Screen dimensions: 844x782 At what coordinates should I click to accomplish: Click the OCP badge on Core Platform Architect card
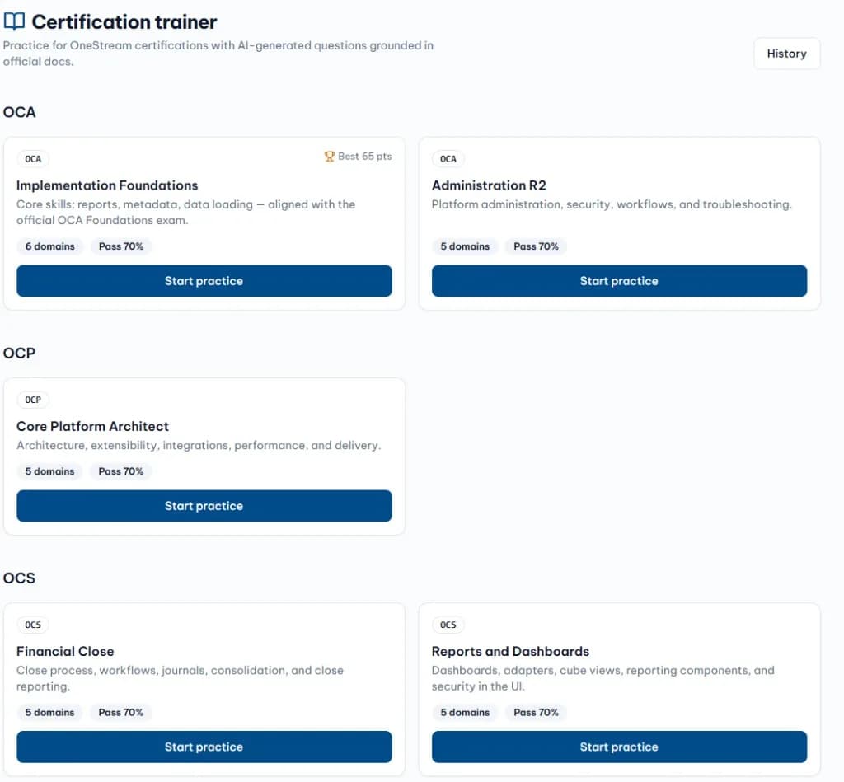pyautogui.click(x=33, y=400)
